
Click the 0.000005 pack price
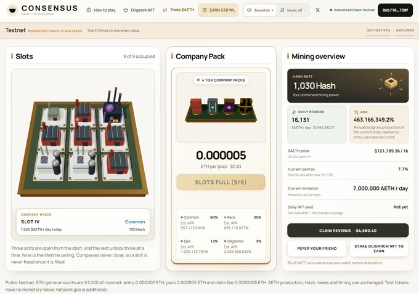pos(221,155)
